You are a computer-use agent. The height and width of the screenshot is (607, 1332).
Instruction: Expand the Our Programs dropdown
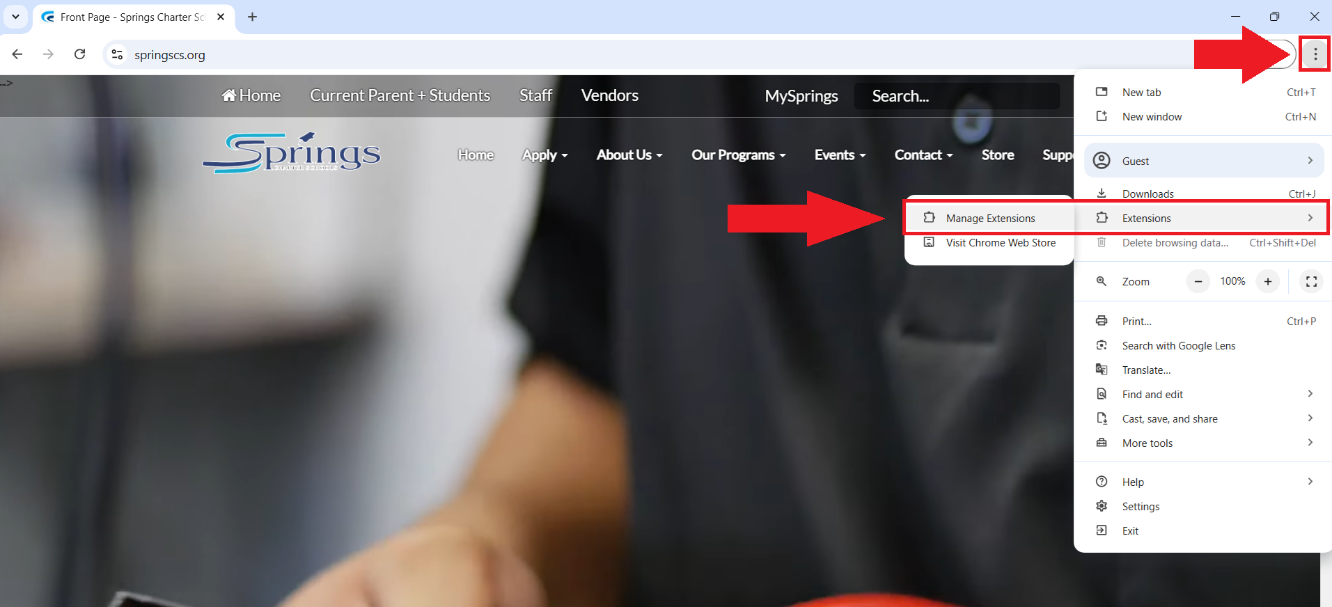point(738,155)
